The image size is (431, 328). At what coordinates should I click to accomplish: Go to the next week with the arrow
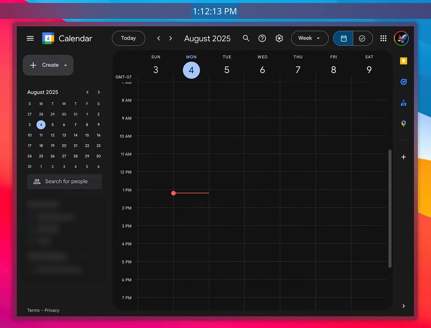pyautogui.click(x=170, y=38)
